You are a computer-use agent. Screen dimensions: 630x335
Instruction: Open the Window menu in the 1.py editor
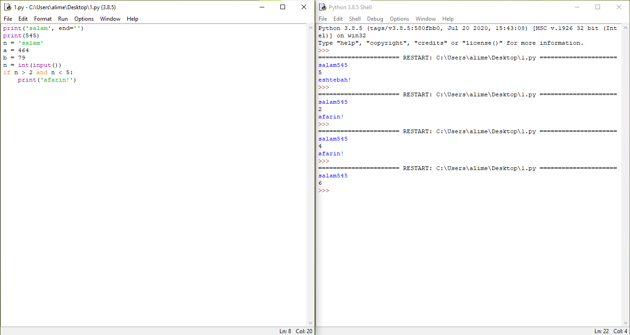click(x=110, y=19)
